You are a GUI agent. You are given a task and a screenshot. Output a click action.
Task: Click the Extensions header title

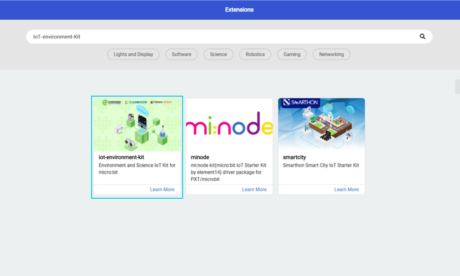click(x=239, y=10)
